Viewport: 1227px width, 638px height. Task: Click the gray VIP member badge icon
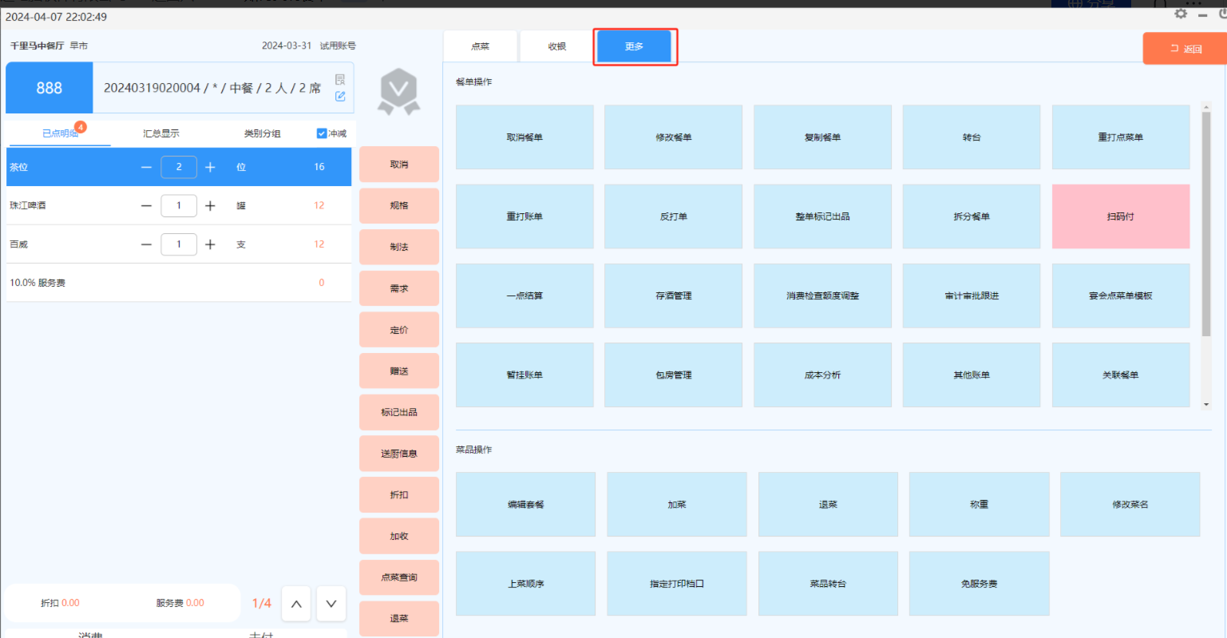[x=398, y=91]
